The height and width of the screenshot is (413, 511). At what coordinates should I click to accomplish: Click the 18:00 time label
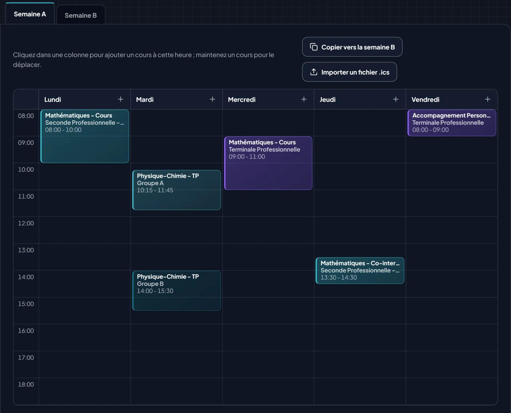pos(26,385)
